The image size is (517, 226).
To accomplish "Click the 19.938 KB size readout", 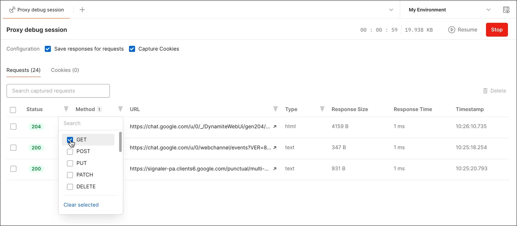I will click(x=419, y=30).
